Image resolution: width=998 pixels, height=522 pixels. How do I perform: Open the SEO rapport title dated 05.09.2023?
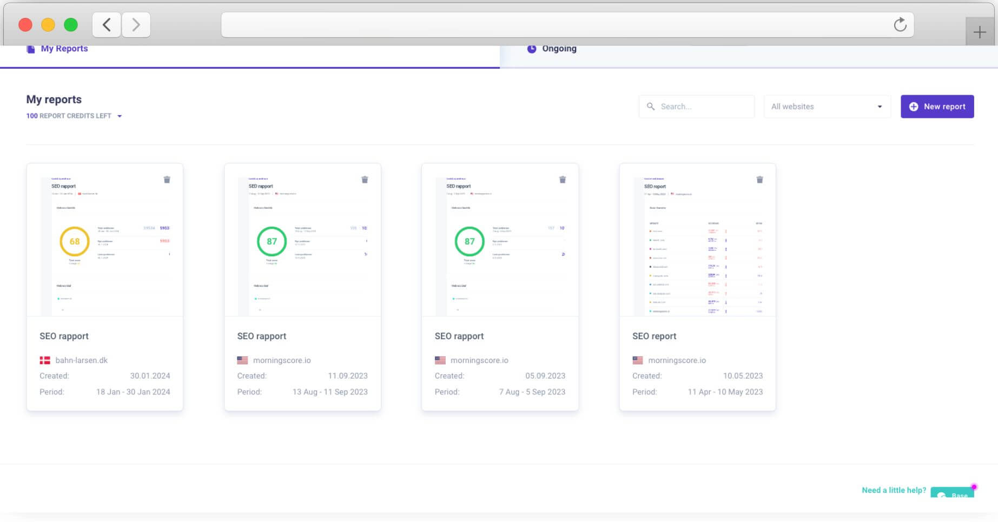tap(459, 336)
